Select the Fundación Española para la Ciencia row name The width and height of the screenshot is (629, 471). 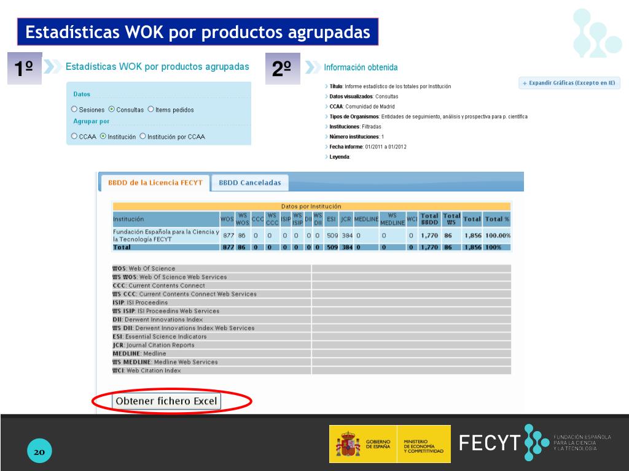tap(166, 235)
